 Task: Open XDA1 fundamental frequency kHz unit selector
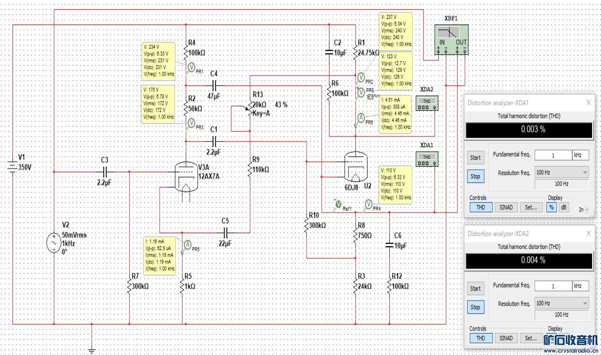click(x=581, y=155)
